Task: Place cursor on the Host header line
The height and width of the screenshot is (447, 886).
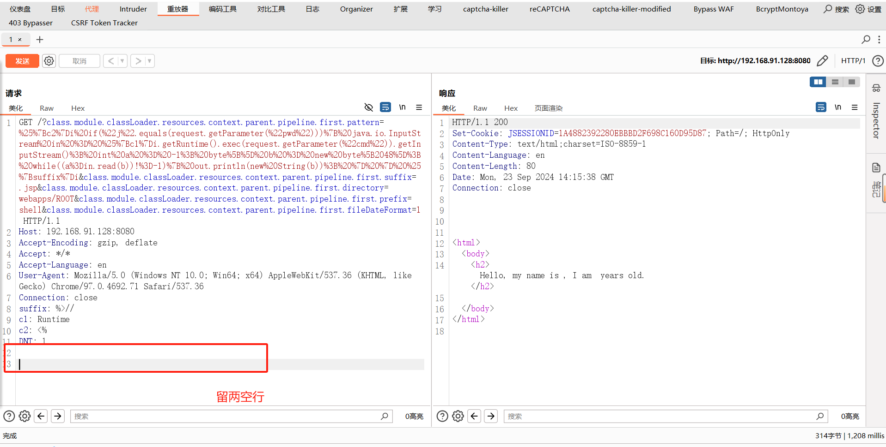Action: click(x=76, y=232)
